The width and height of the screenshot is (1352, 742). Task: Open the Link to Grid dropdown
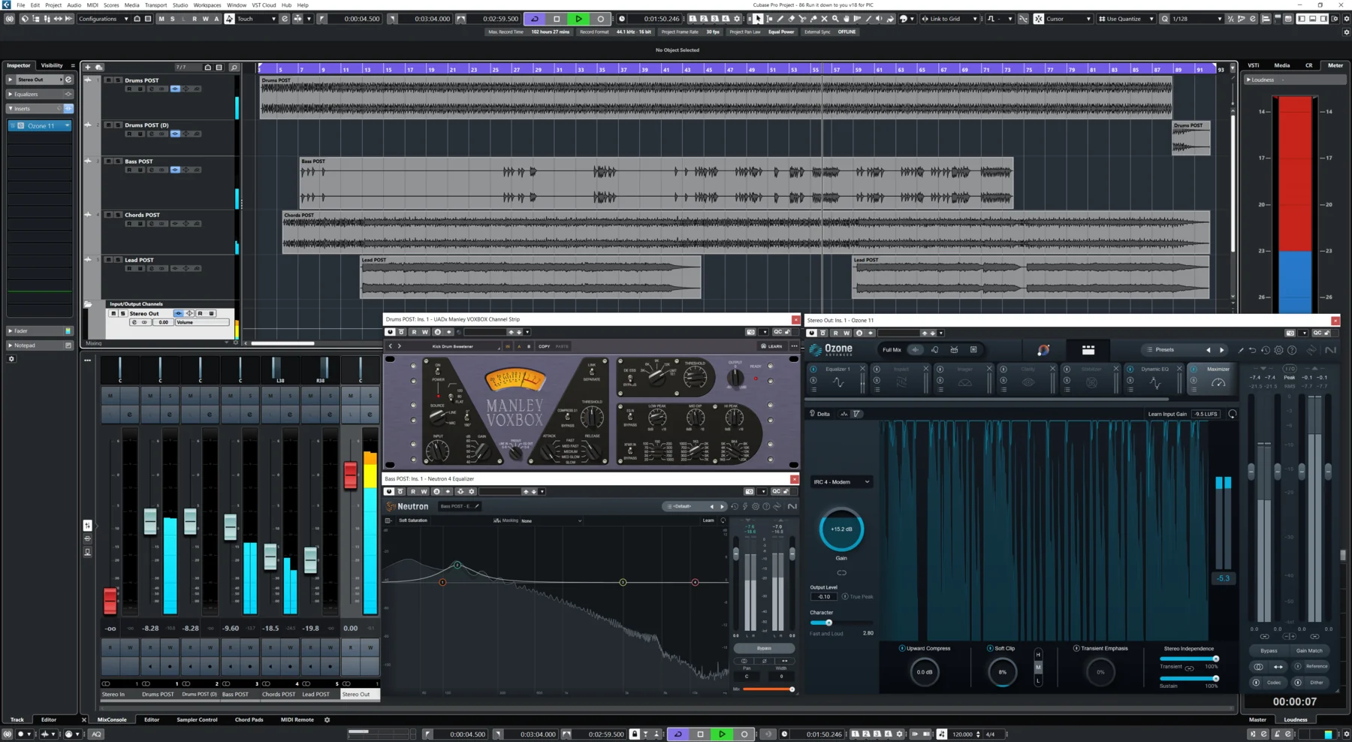[950, 19]
